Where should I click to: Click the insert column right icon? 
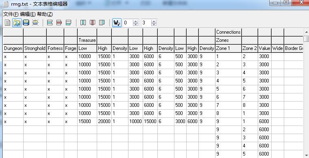click(x=102, y=23)
